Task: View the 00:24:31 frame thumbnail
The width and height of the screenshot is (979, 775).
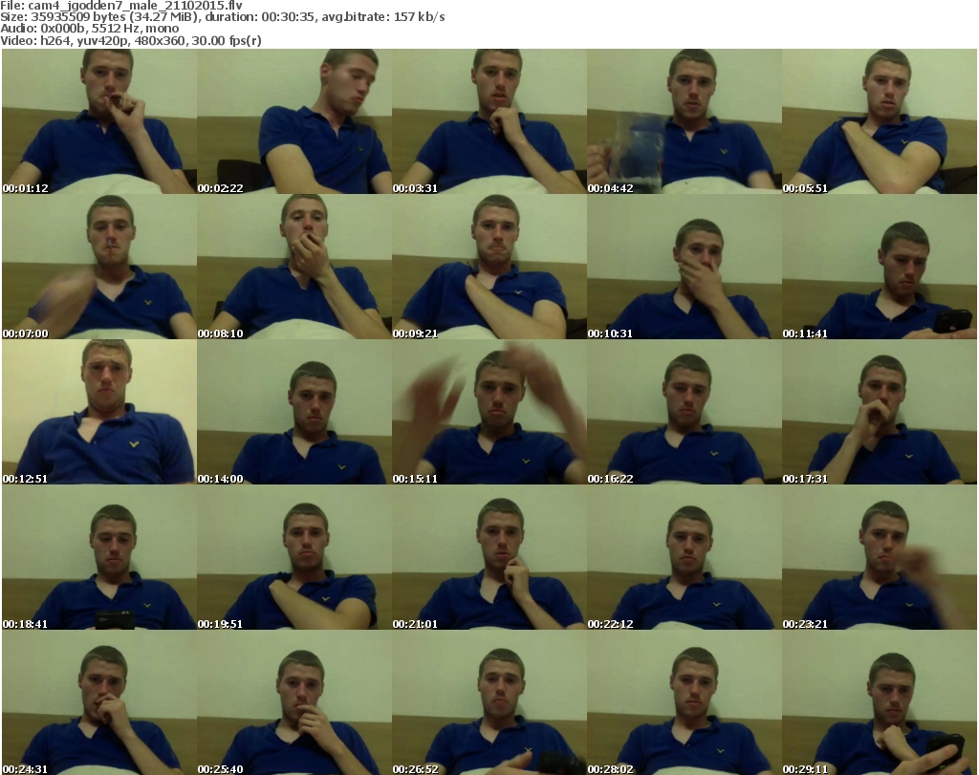Action: 99,702
